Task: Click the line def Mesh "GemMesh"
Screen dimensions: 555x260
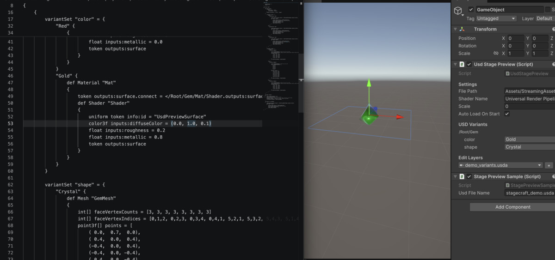Action: tap(91, 199)
